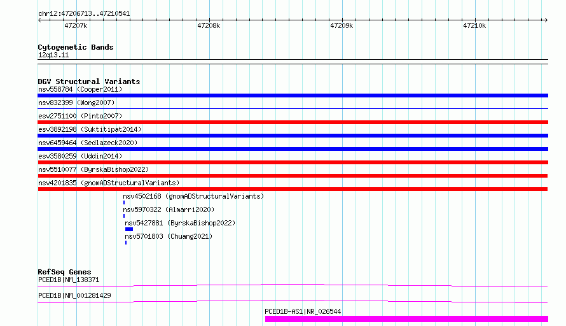
Task: Open the nsv5701803 (Chuang2021) label
Action: click(x=169, y=236)
